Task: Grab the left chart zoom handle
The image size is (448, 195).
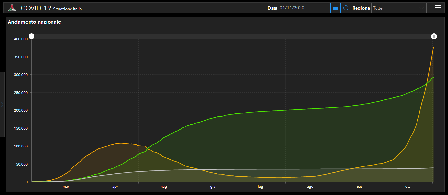Action: (x=31, y=36)
